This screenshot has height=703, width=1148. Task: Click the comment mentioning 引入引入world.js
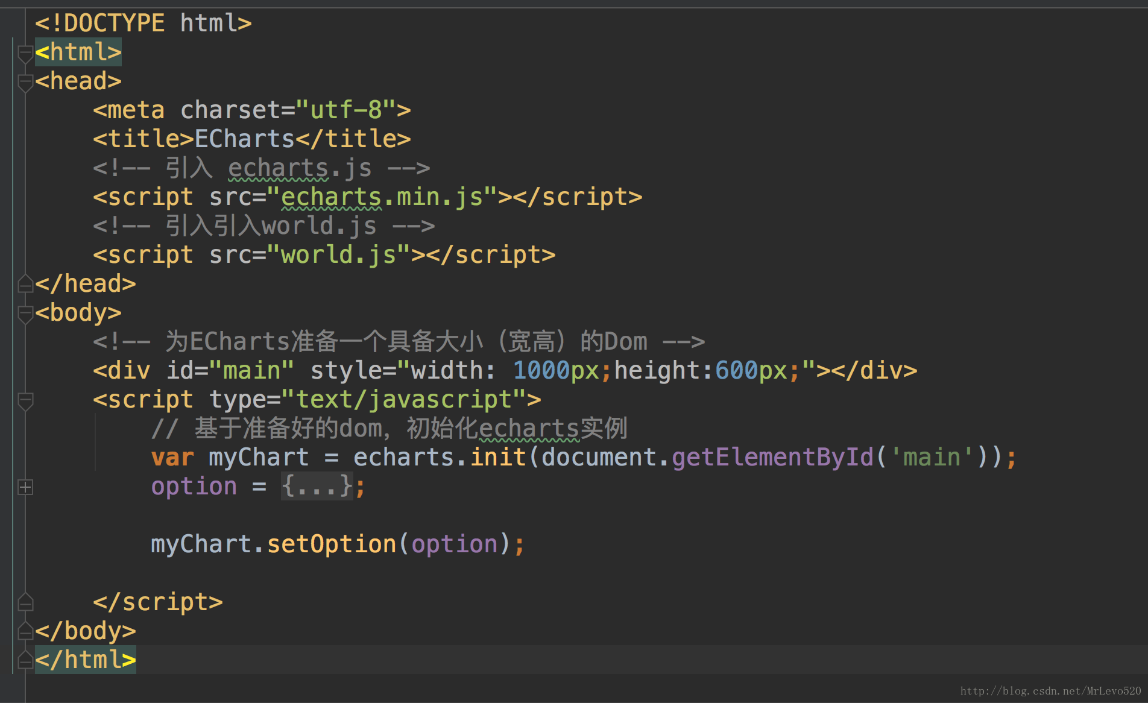[264, 225]
